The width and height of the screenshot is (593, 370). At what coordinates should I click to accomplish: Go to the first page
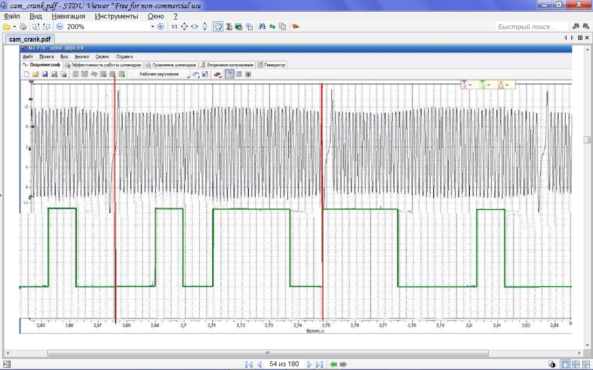click(249, 364)
